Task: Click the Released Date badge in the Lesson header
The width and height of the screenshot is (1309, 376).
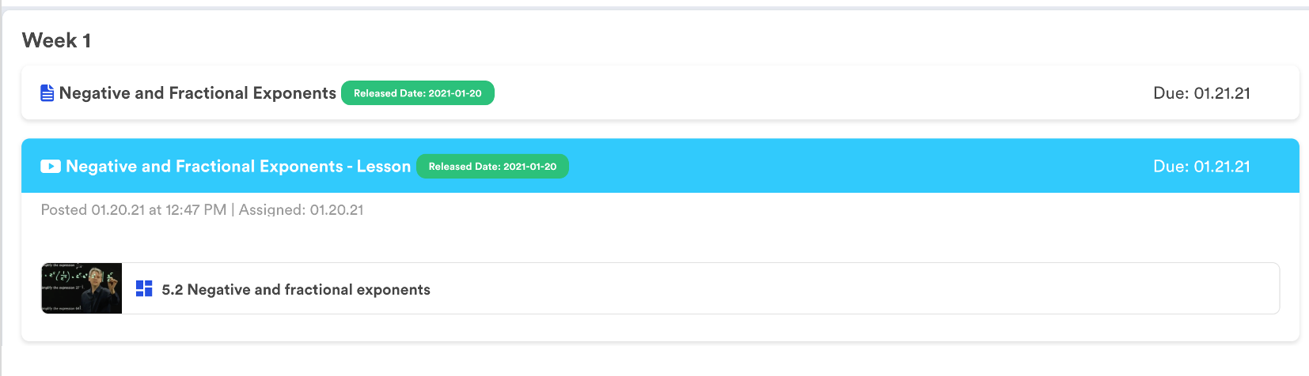Action: (492, 167)
